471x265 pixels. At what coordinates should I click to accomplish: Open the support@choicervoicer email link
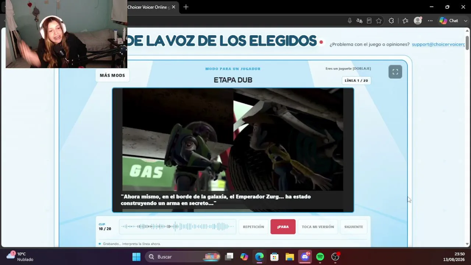point(438,44)
